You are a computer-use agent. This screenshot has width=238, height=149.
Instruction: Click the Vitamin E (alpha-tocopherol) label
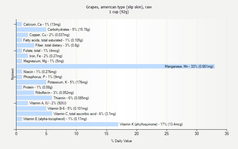(x=55, y=119)
